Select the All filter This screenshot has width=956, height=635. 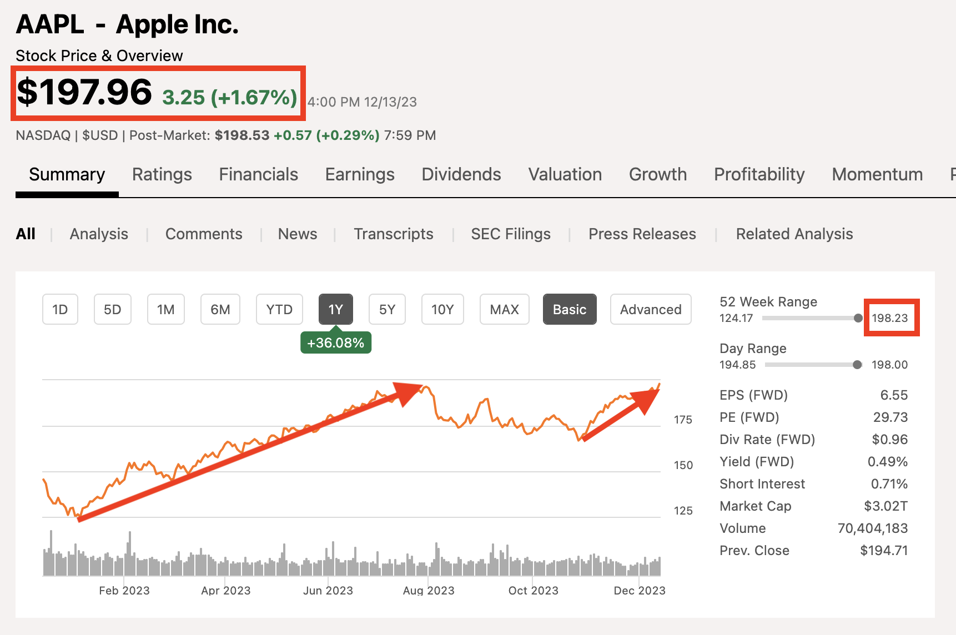click(x=26, y=234)
